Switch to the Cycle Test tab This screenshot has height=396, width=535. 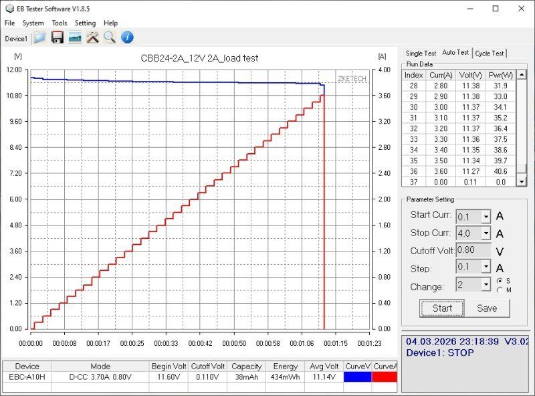[490, 54]
